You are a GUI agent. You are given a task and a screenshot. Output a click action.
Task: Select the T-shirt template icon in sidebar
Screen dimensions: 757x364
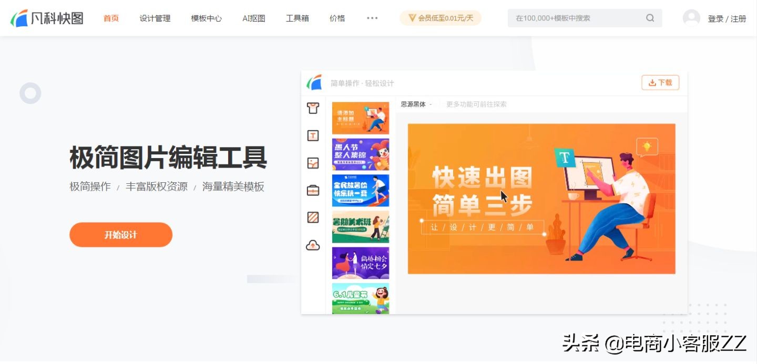coord(313,108)
